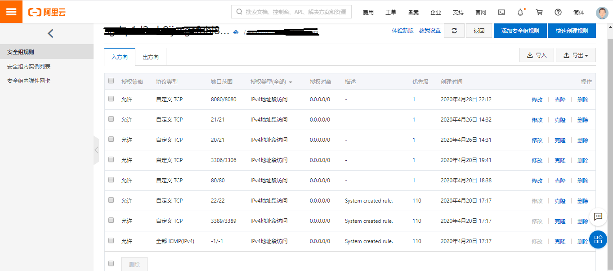Viewport: 613px width, 271px height.
Task: Click 克隆 for the 80/80 rule
Action: tap(560, 181)
